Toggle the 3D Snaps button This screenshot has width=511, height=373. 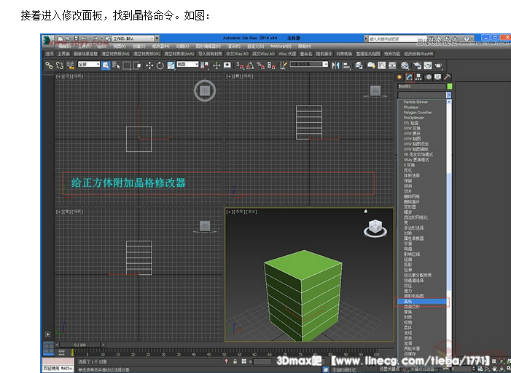point(240,65)
